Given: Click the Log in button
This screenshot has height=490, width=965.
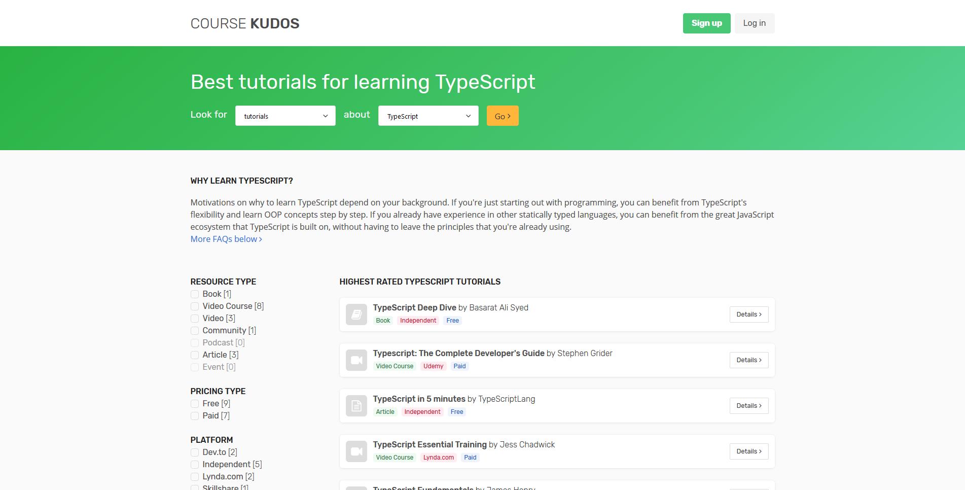Looking at the screenshot, I should [755, 23].
